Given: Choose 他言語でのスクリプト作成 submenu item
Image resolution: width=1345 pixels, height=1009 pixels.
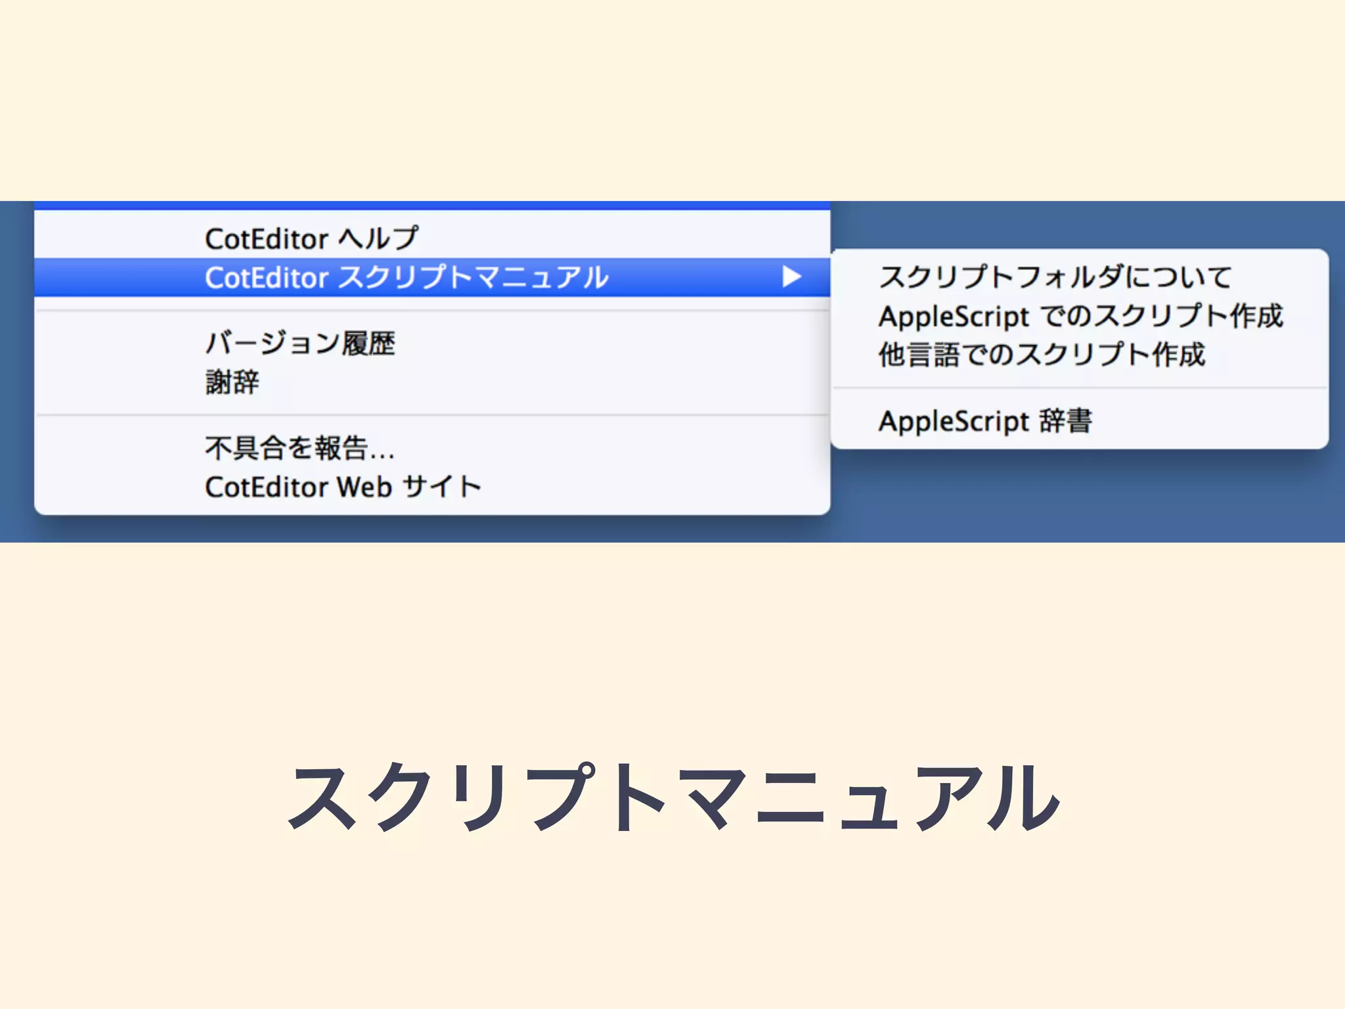Looking at the screenshot, I should pos(1080,355).
